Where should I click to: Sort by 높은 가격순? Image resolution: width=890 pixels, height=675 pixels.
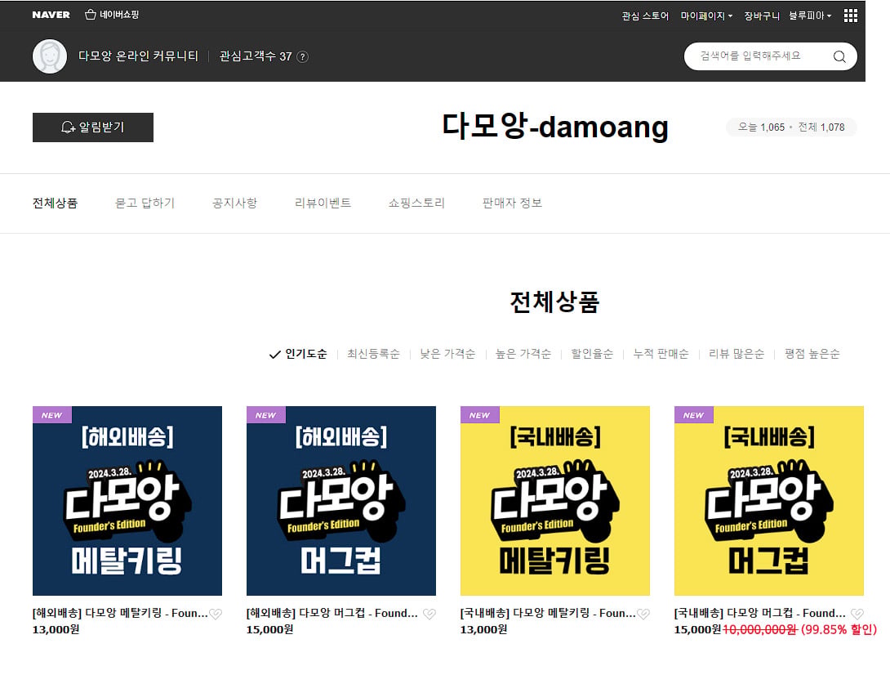[523, 354]
